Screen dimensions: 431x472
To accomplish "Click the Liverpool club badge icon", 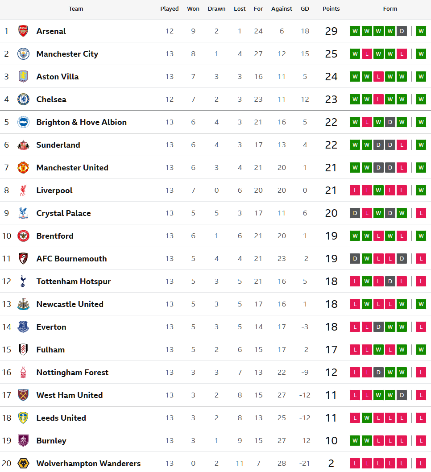I will pos(23,190).
